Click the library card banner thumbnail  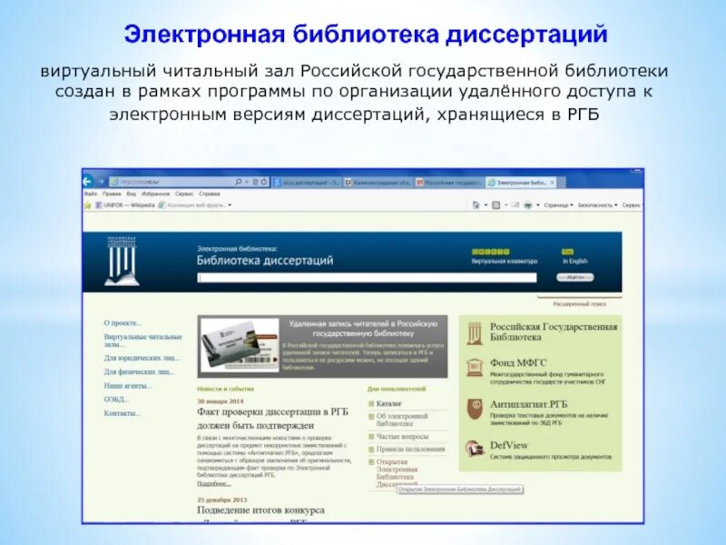tap(240, 345)
